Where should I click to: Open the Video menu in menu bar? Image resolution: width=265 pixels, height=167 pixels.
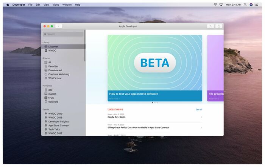tap(56, 5)
